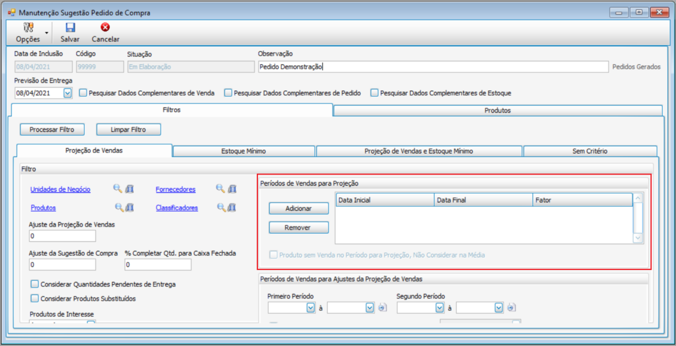Click the Data Inicial column header

[385, 200]
